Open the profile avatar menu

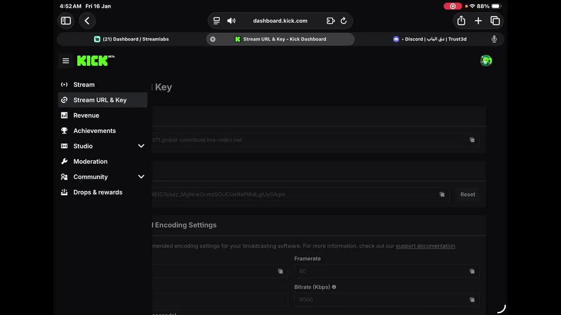486,61
